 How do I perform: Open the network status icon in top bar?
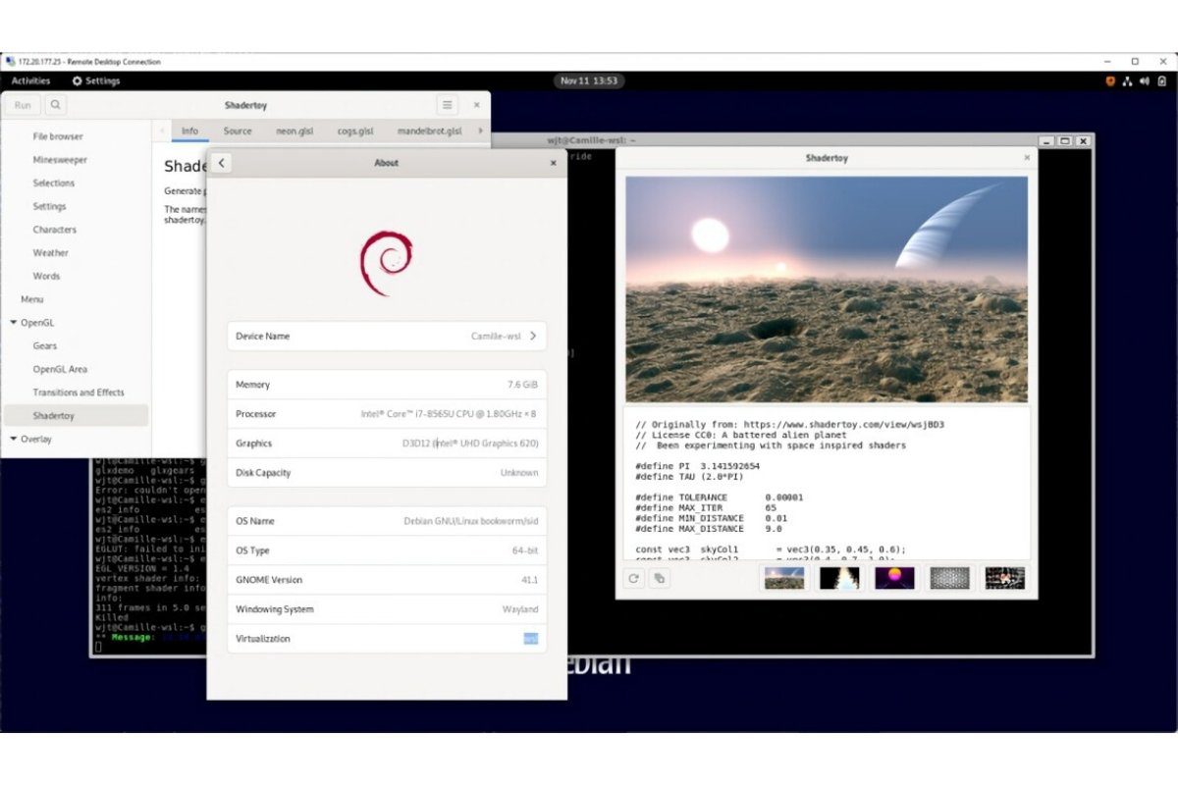(x=1128, y=81)
